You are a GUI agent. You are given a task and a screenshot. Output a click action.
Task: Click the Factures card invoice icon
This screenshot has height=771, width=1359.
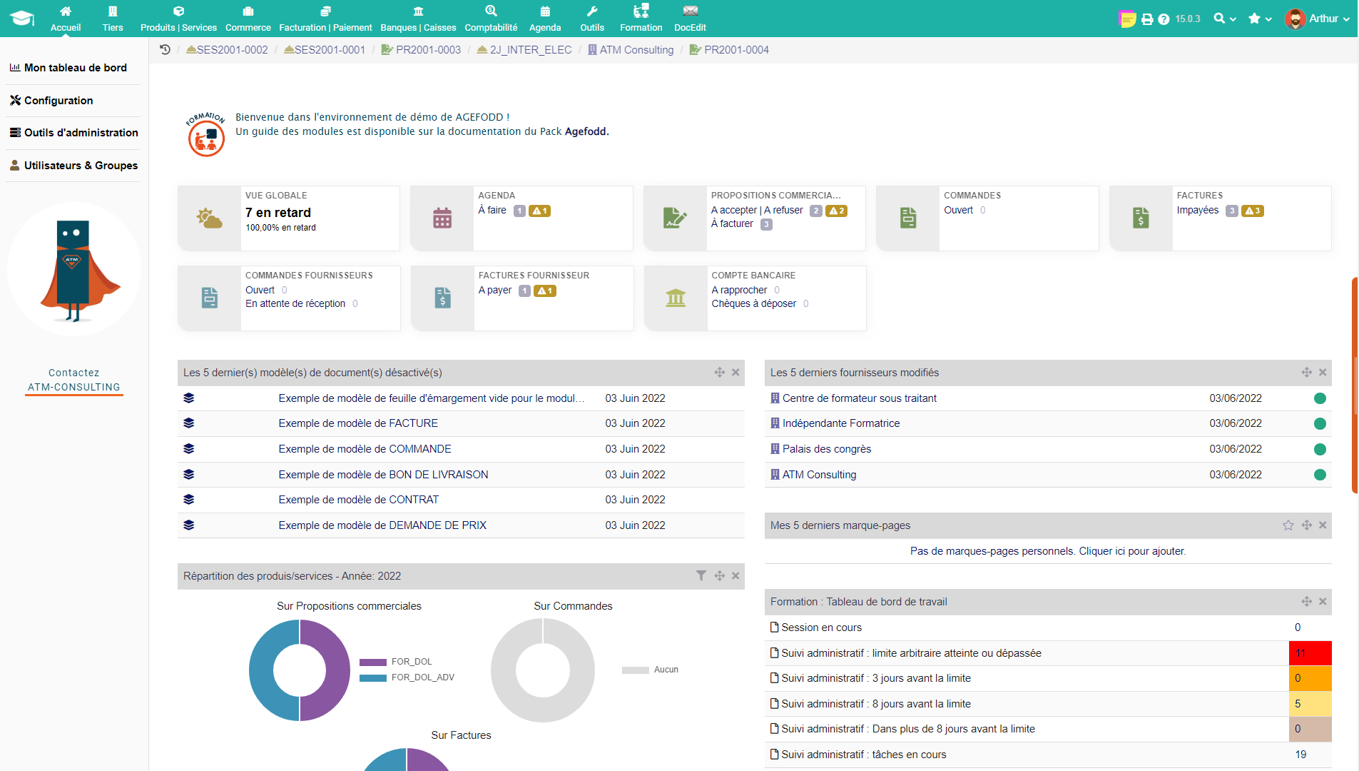(x=1141, y=218)
